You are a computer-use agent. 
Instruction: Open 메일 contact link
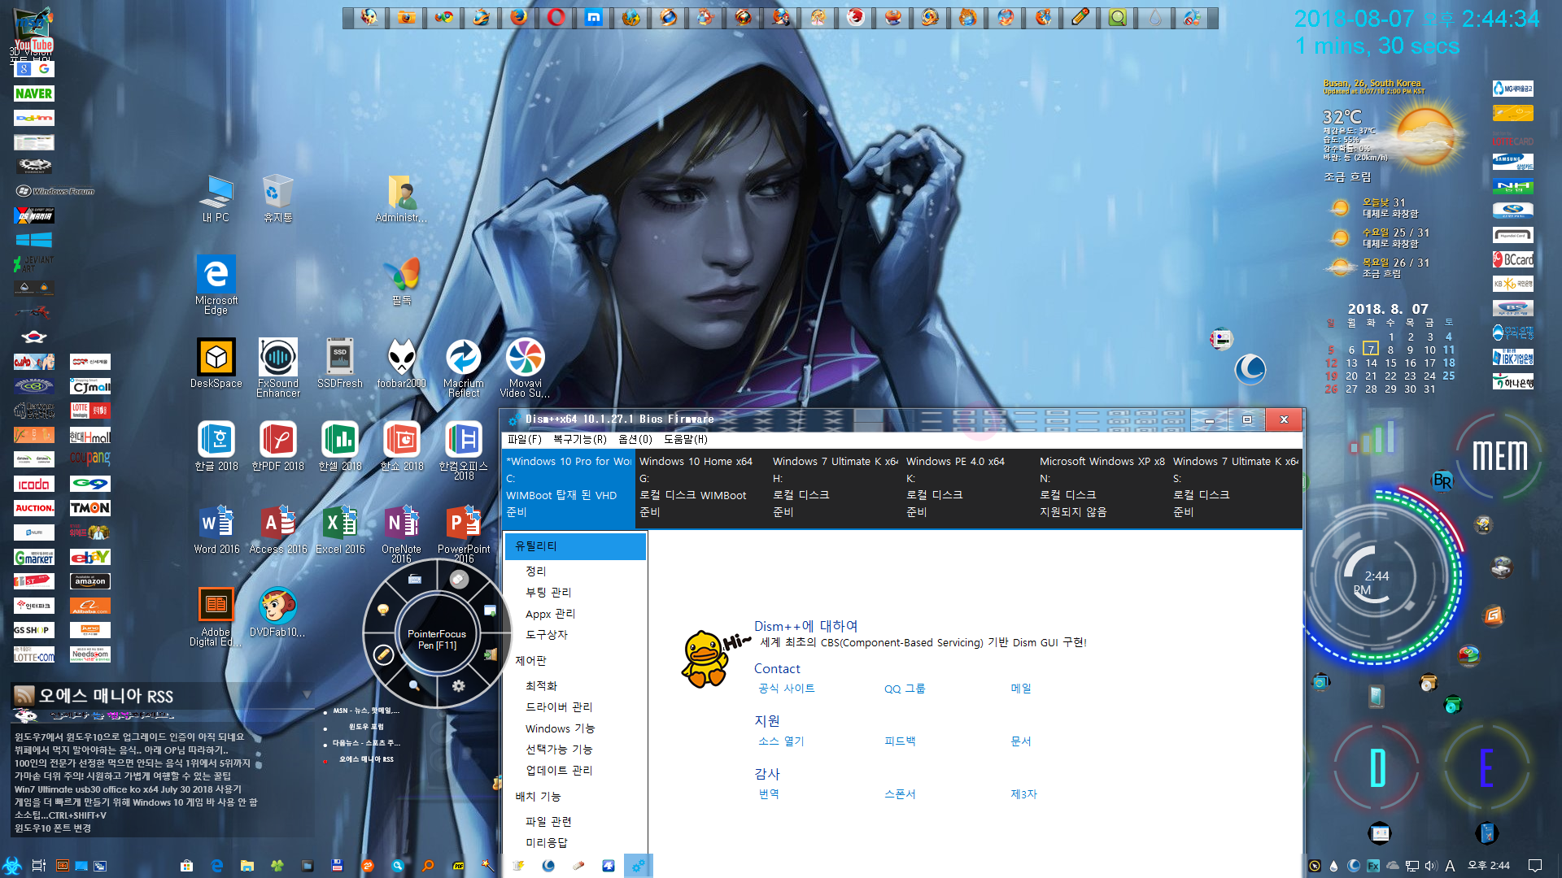[x=1021, y=689]
